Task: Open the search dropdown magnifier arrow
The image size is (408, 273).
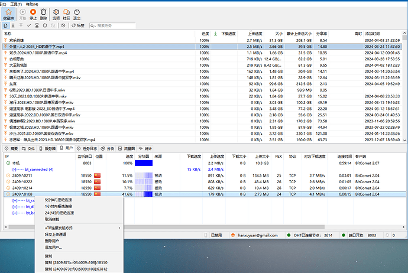Action: [93, 26]
